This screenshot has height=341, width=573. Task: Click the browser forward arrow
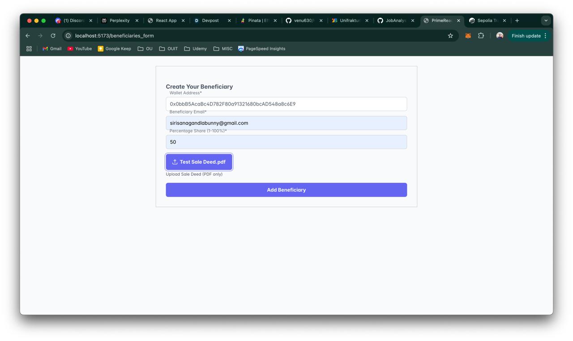click(40, 36)
